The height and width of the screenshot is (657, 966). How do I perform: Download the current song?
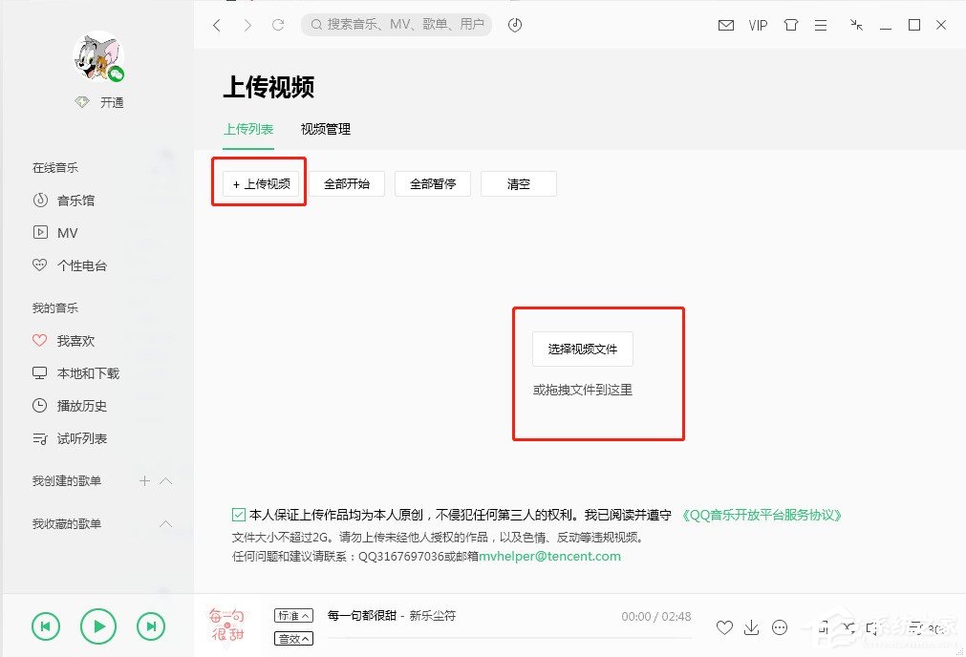[x=752, y=627]
